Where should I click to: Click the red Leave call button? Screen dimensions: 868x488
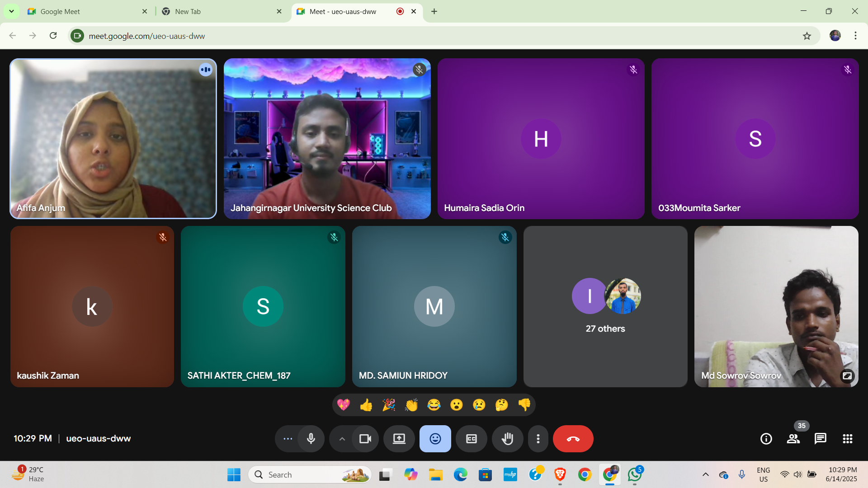(x=573, y=439)
